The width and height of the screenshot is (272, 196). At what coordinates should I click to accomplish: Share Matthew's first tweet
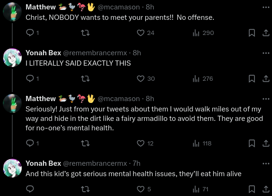point(266,33)
